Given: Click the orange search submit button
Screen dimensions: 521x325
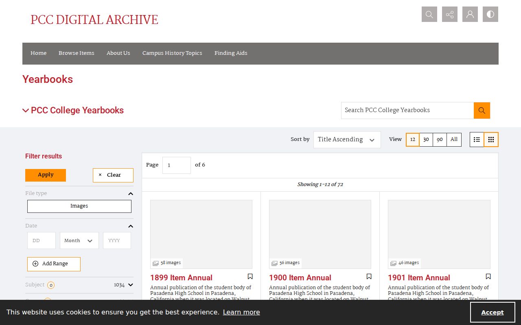Looking at the screenshot, I should tap(482, 110).
